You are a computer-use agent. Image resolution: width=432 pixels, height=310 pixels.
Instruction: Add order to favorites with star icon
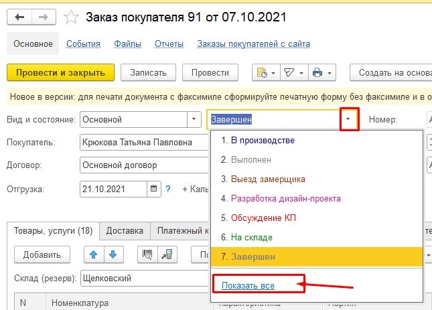click(71, 17)
